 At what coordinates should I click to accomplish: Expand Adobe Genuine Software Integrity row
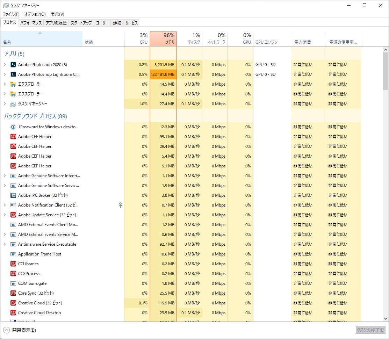(x=5, y=176)
